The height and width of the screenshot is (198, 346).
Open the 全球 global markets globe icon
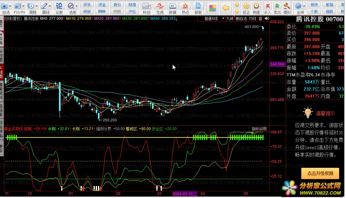tap(298, 6)
